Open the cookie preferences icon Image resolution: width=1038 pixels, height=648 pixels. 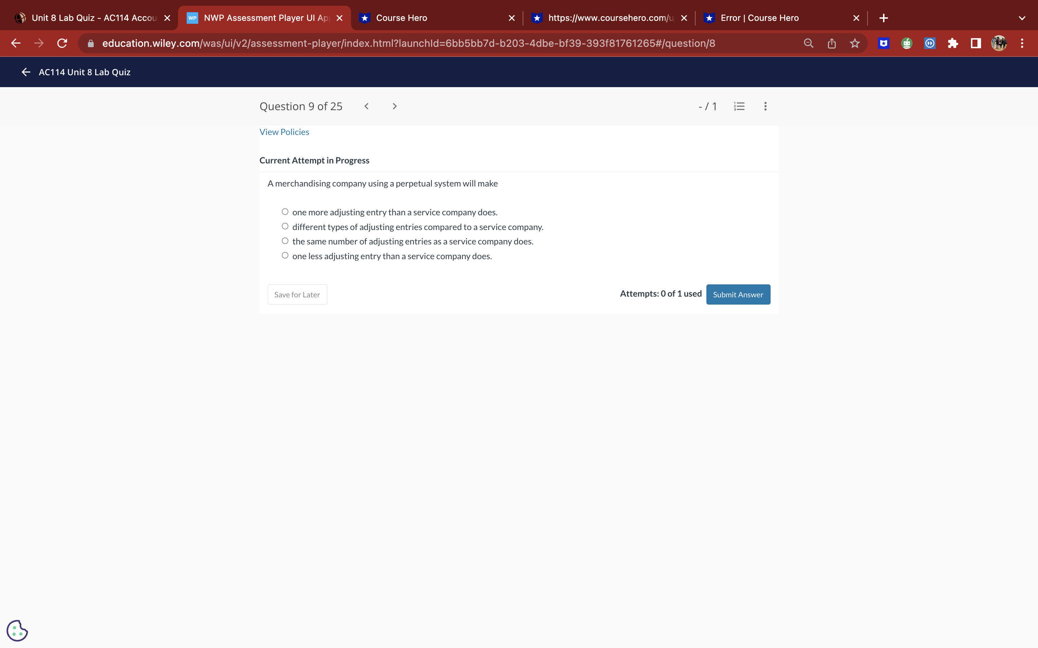[17, 630]
